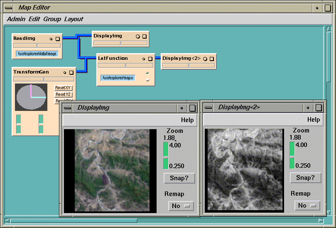
Task: Click the small circle icon on ReadImg module
Action: tap(51, 39)
